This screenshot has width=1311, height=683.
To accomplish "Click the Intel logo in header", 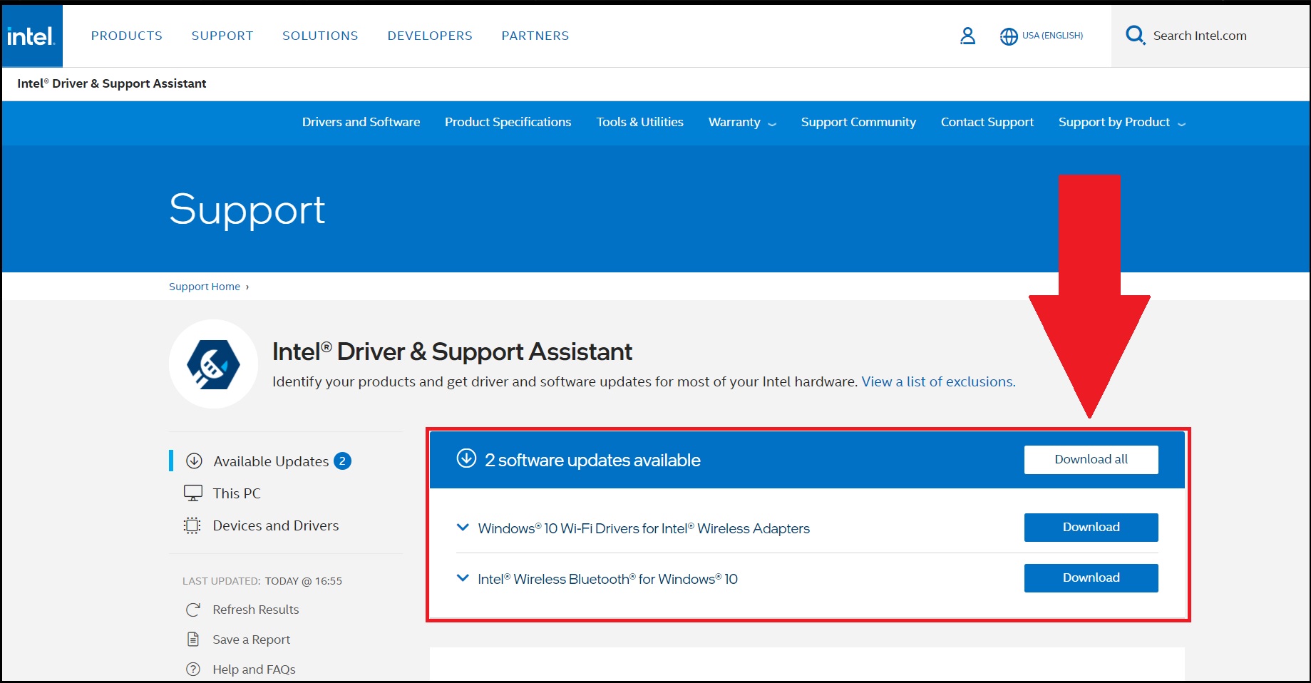I will [x=31, y=36].
